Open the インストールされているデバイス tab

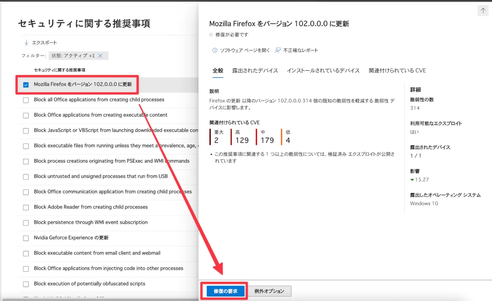click(x=323, y=71)
